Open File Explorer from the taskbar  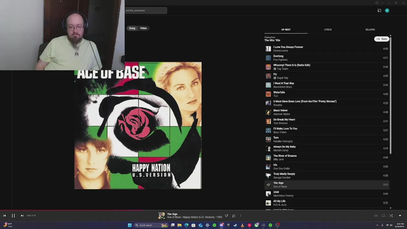pos(180,225)
